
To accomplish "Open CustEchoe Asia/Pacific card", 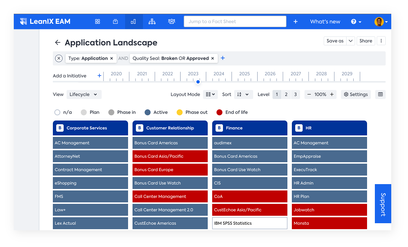I will pyautogui.click(x=249, y=210).
